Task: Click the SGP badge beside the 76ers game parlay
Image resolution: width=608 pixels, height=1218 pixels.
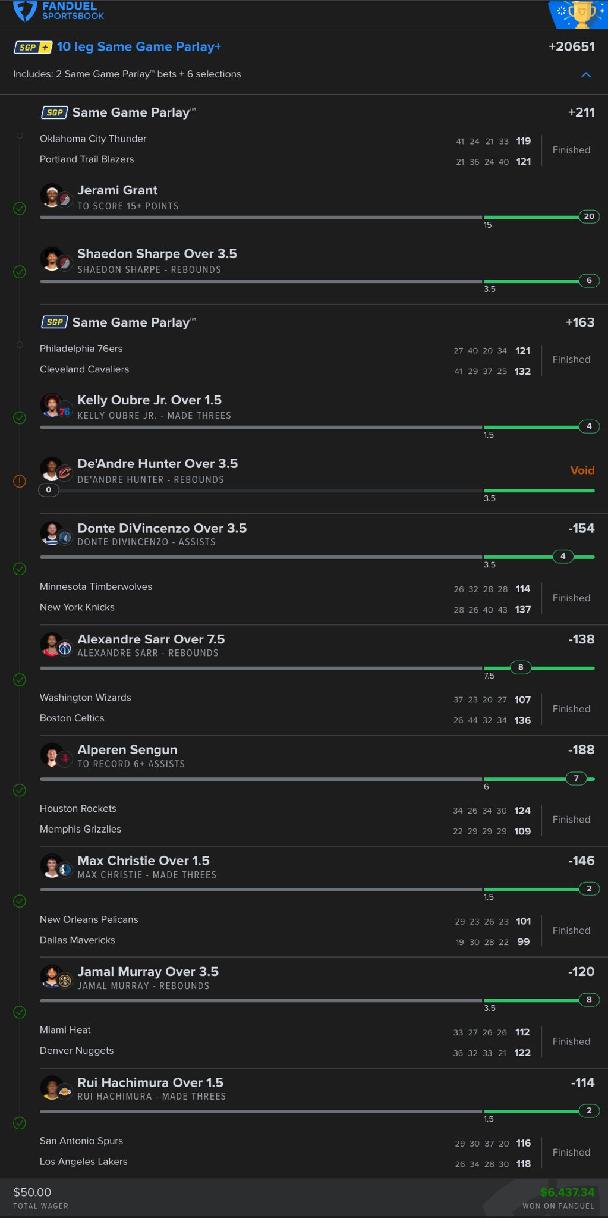Action: click(54, 322)
